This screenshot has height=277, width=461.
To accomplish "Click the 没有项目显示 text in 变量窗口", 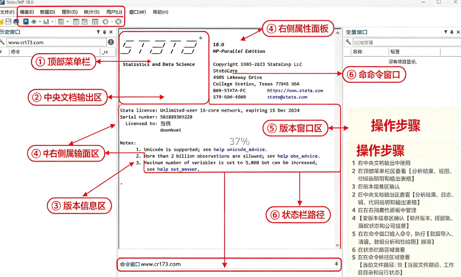I will 402,62.
